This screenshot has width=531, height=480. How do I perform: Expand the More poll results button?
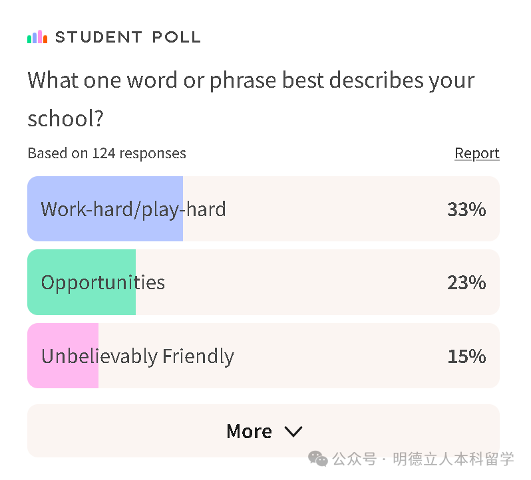tap(264, 431)
